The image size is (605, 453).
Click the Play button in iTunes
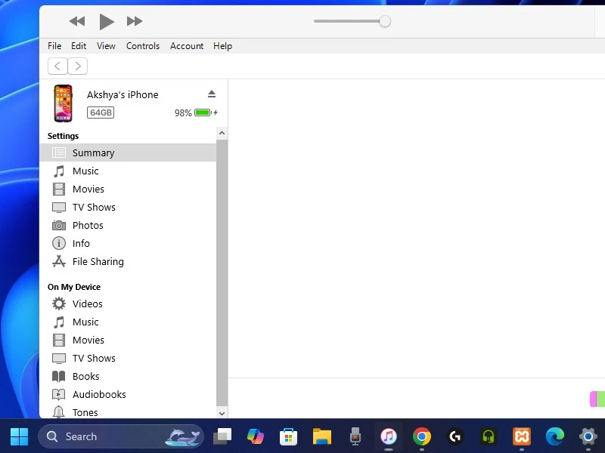[106, 21]
